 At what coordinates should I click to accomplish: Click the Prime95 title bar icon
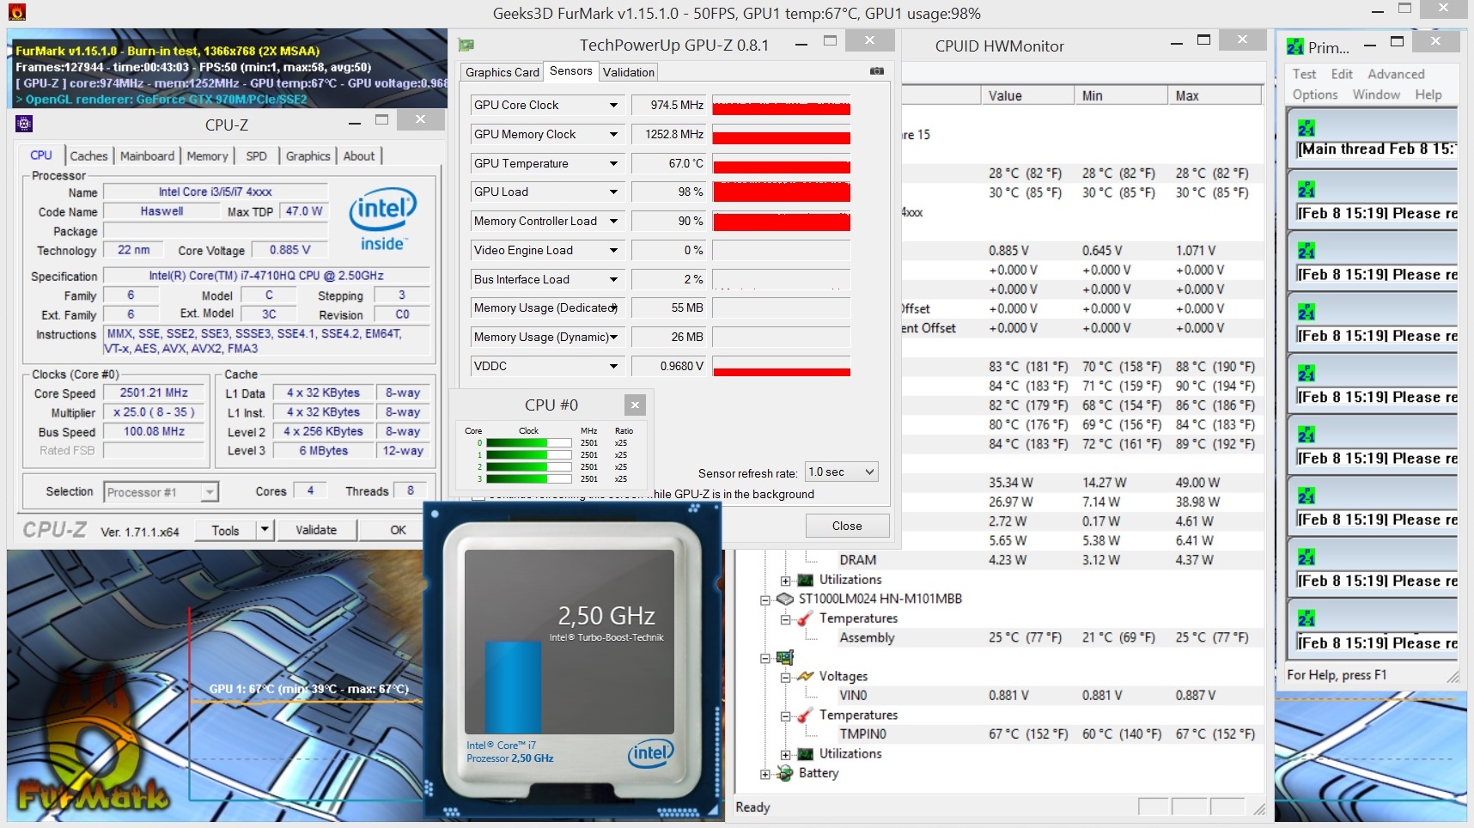1294,47
